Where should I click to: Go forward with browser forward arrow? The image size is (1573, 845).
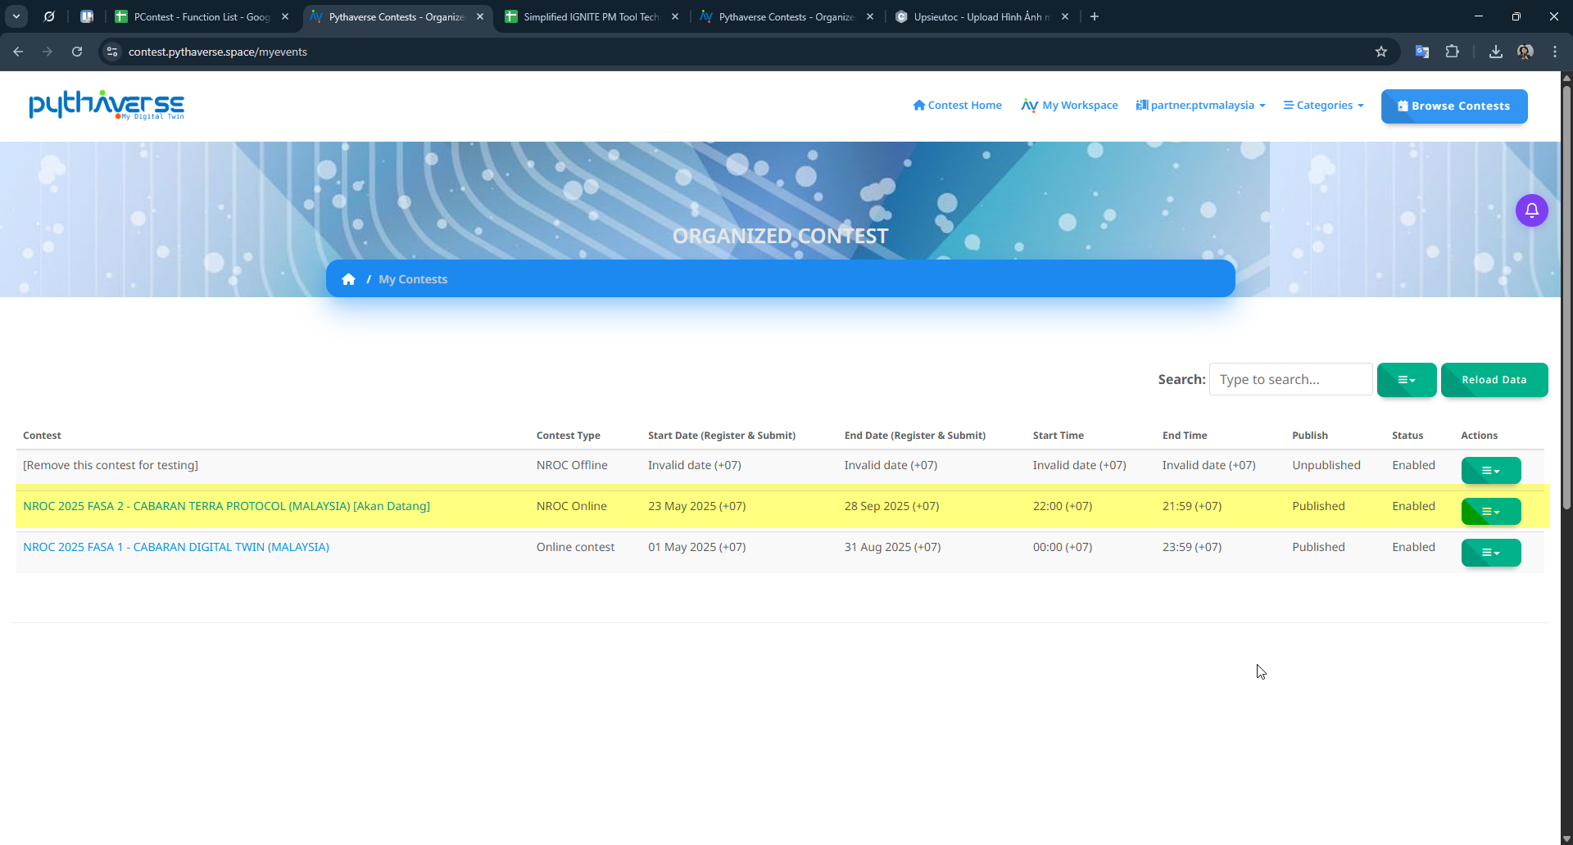click(x=48, y=52)
